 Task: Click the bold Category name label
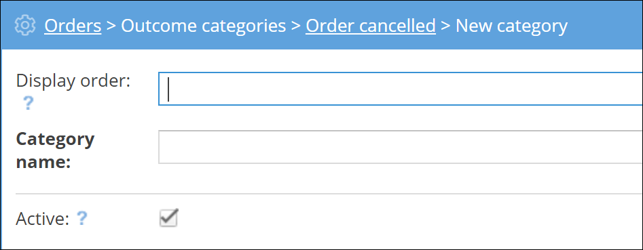click(55, 150)
